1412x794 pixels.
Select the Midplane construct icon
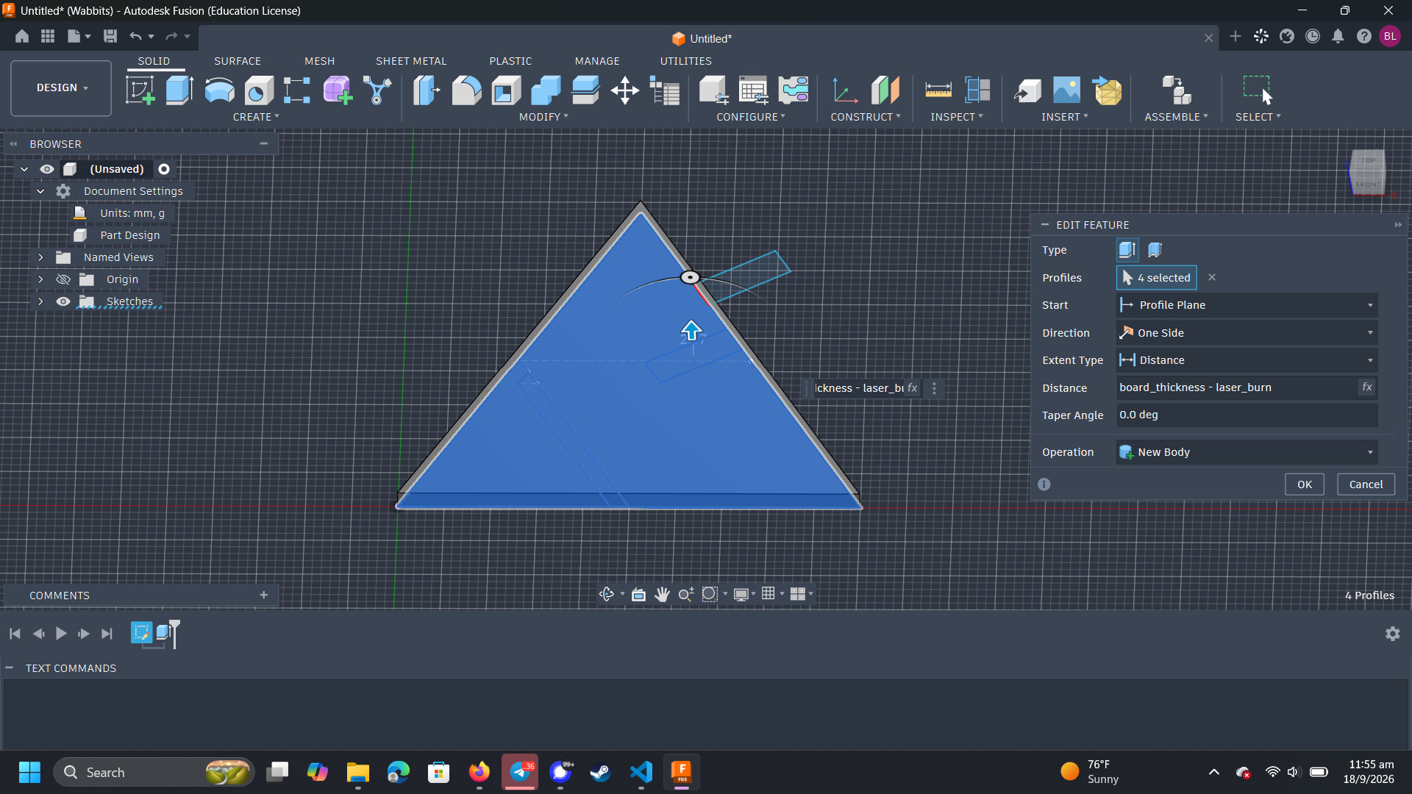pos(885,90)
